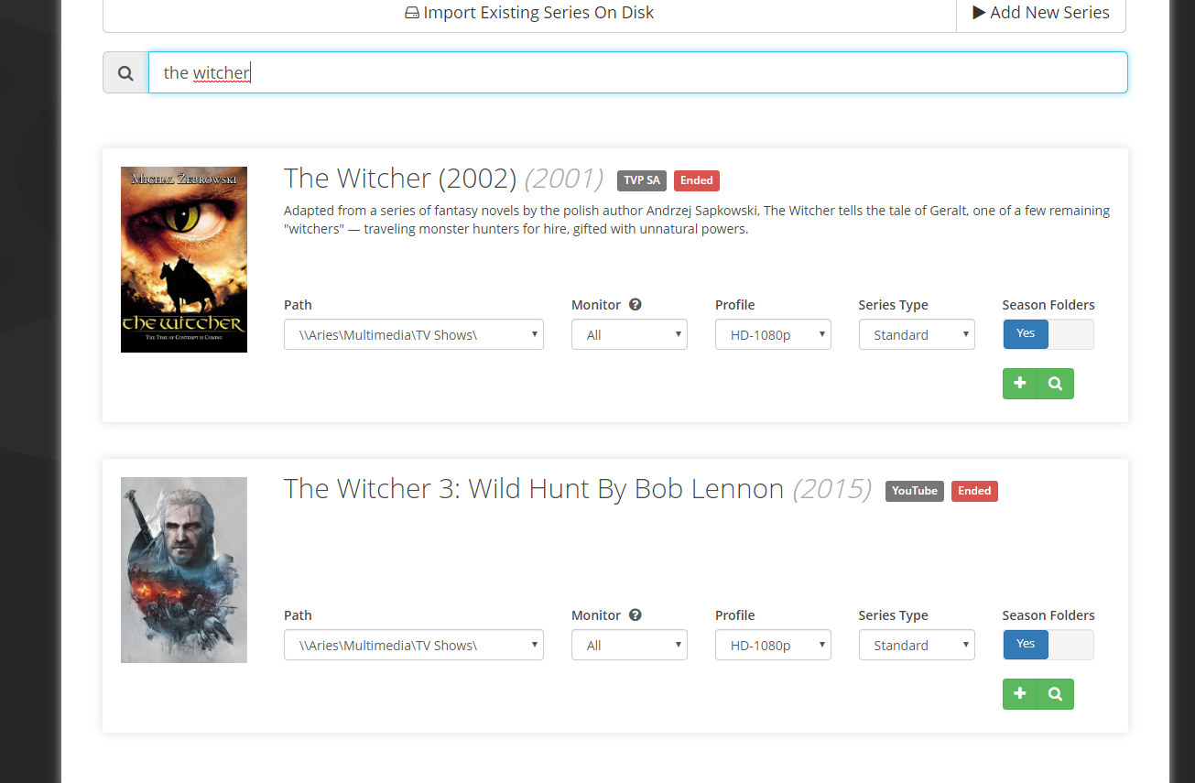
Task: Open The Witcher 3: Wild Hunt title link
Action: 533,489
